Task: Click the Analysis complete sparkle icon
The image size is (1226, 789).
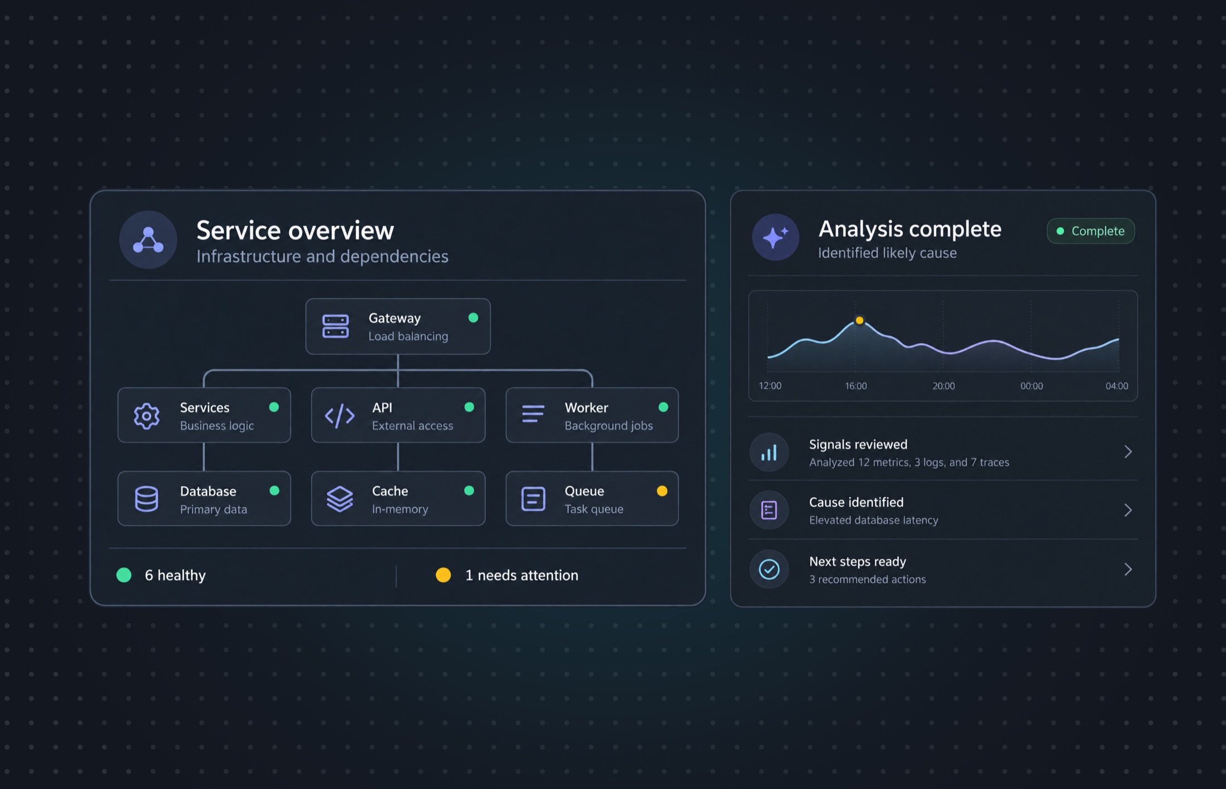Action: pos(775,237)
